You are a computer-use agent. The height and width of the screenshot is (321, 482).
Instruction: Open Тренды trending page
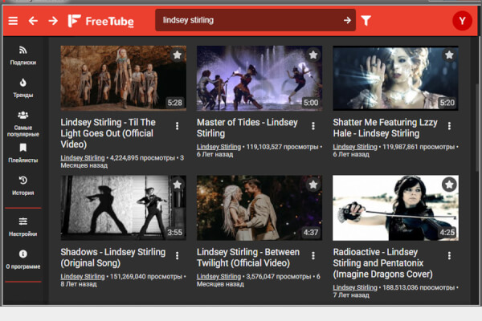coord(23,88)
